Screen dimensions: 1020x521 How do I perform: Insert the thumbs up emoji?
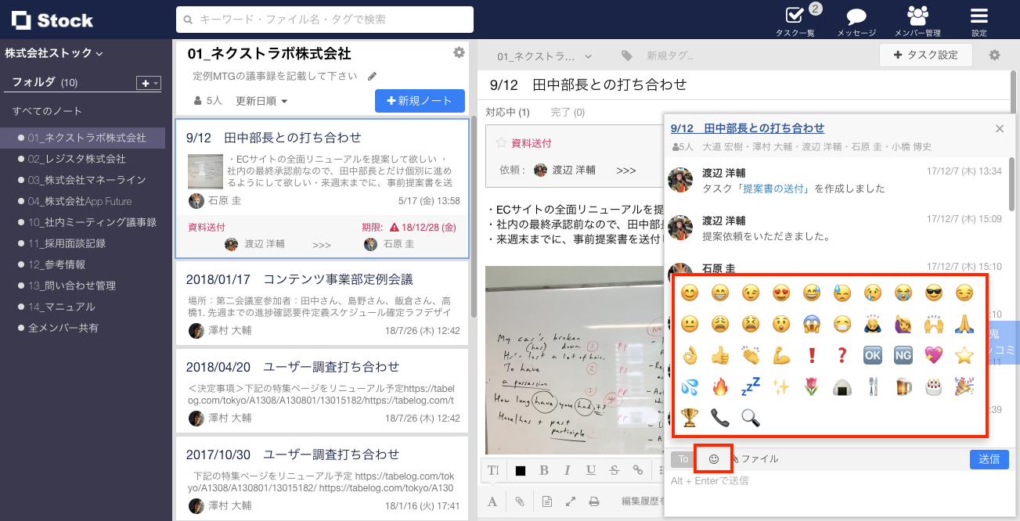[x=720, y=355]
